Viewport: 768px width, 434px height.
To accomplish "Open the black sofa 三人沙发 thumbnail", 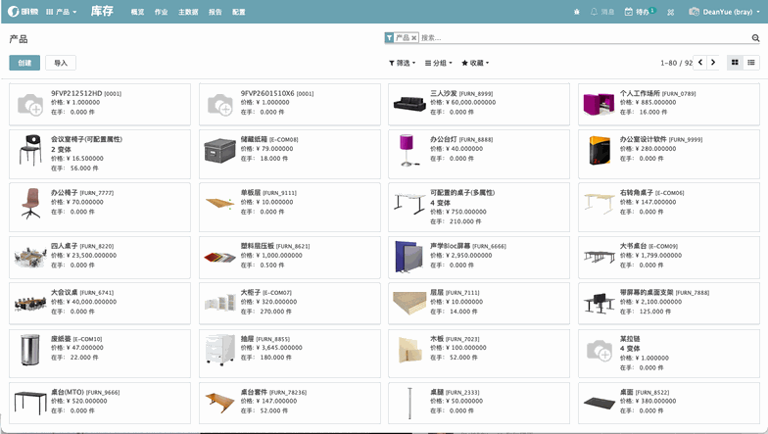I will coord(409,103).
